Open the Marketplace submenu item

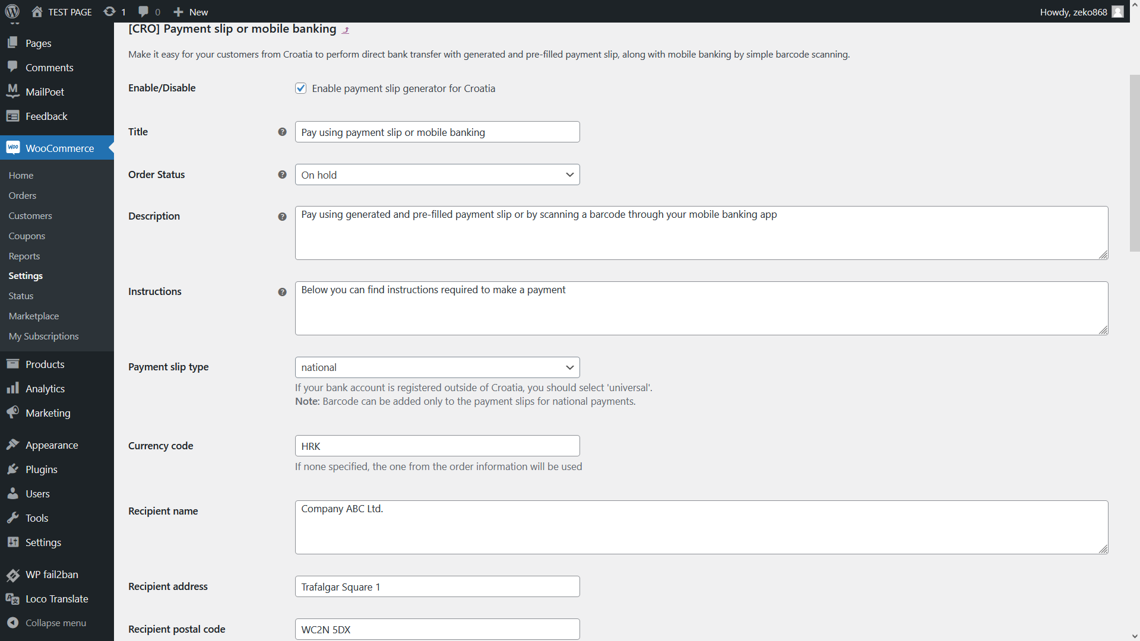tap(34, 316)
